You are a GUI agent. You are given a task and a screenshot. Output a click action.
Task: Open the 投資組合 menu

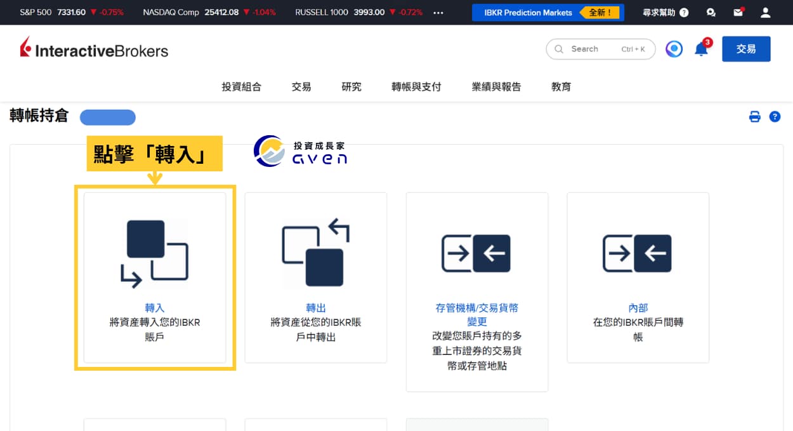(x=241, y=87)
